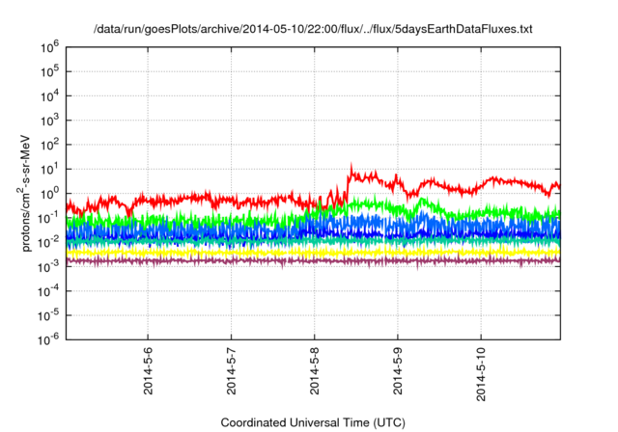Image resolution: width=618 pixels, height=432 pixels.
Task: Click the 10^0 y-axis tick label
Action: pos(49,194)
